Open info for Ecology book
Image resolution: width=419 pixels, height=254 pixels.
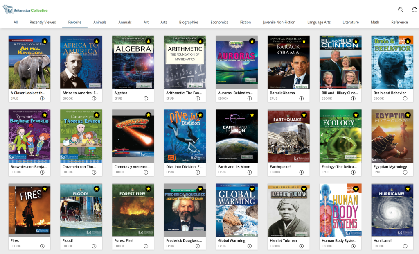click(x=353, y=172)
